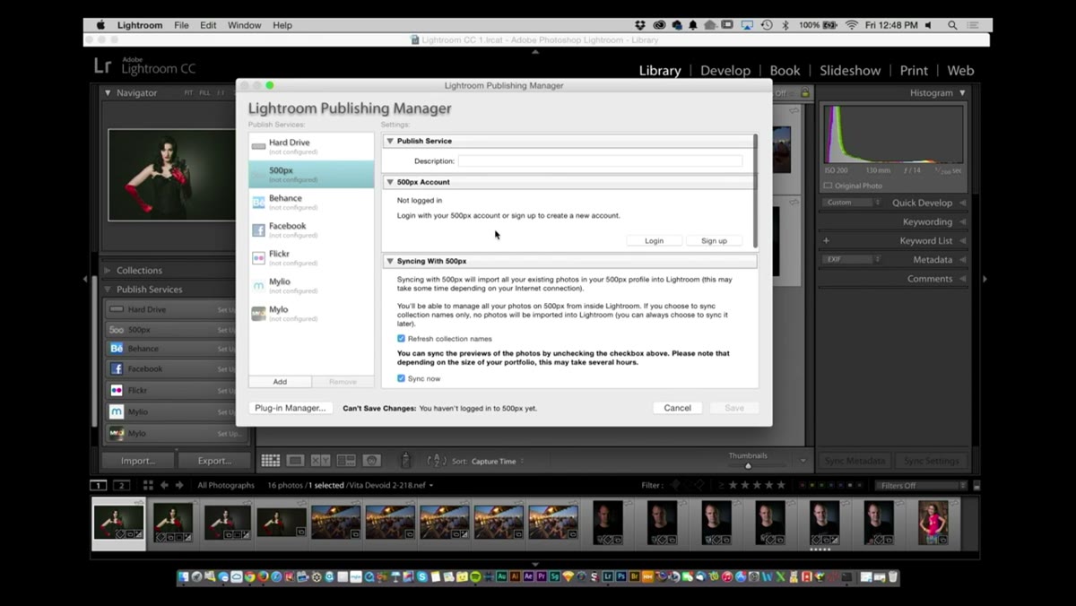Screen dimensions: 1076x606
Task: Open People view face icon
Action: coord(371,461)
